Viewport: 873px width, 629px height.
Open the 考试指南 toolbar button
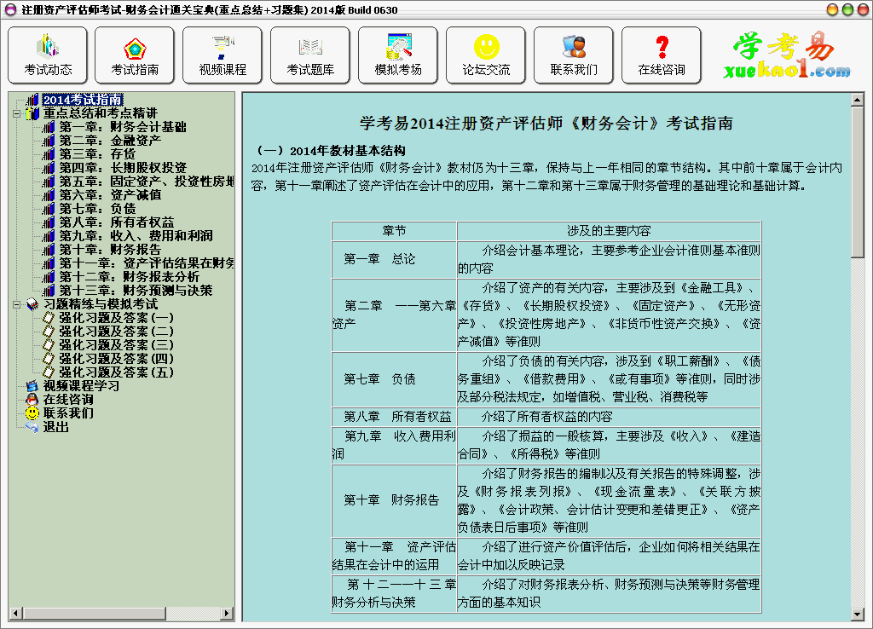[135, 55]
